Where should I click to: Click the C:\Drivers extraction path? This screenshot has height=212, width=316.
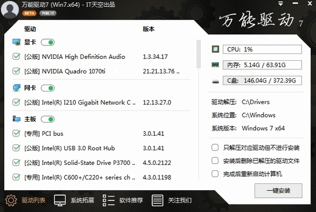tap(256, 102)
